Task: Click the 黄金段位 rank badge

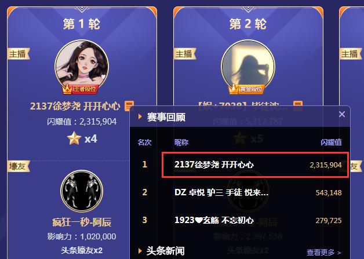Action: pos(246,89)
